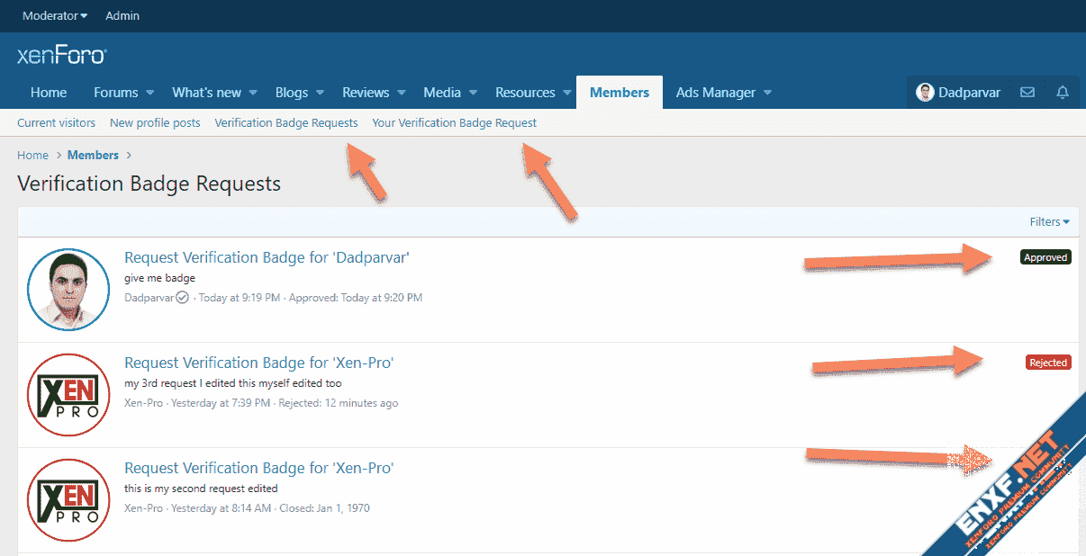
Task: Open the Current visitors link
Action: click(x=56, y=122)
